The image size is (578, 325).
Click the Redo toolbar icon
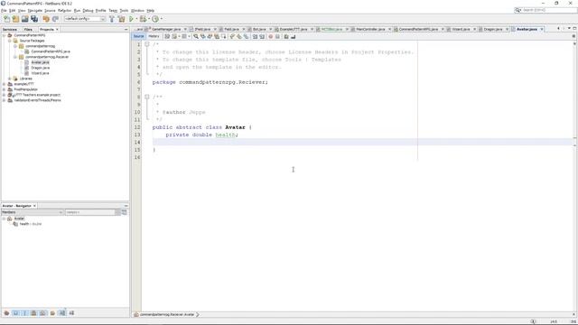(55, 19)
